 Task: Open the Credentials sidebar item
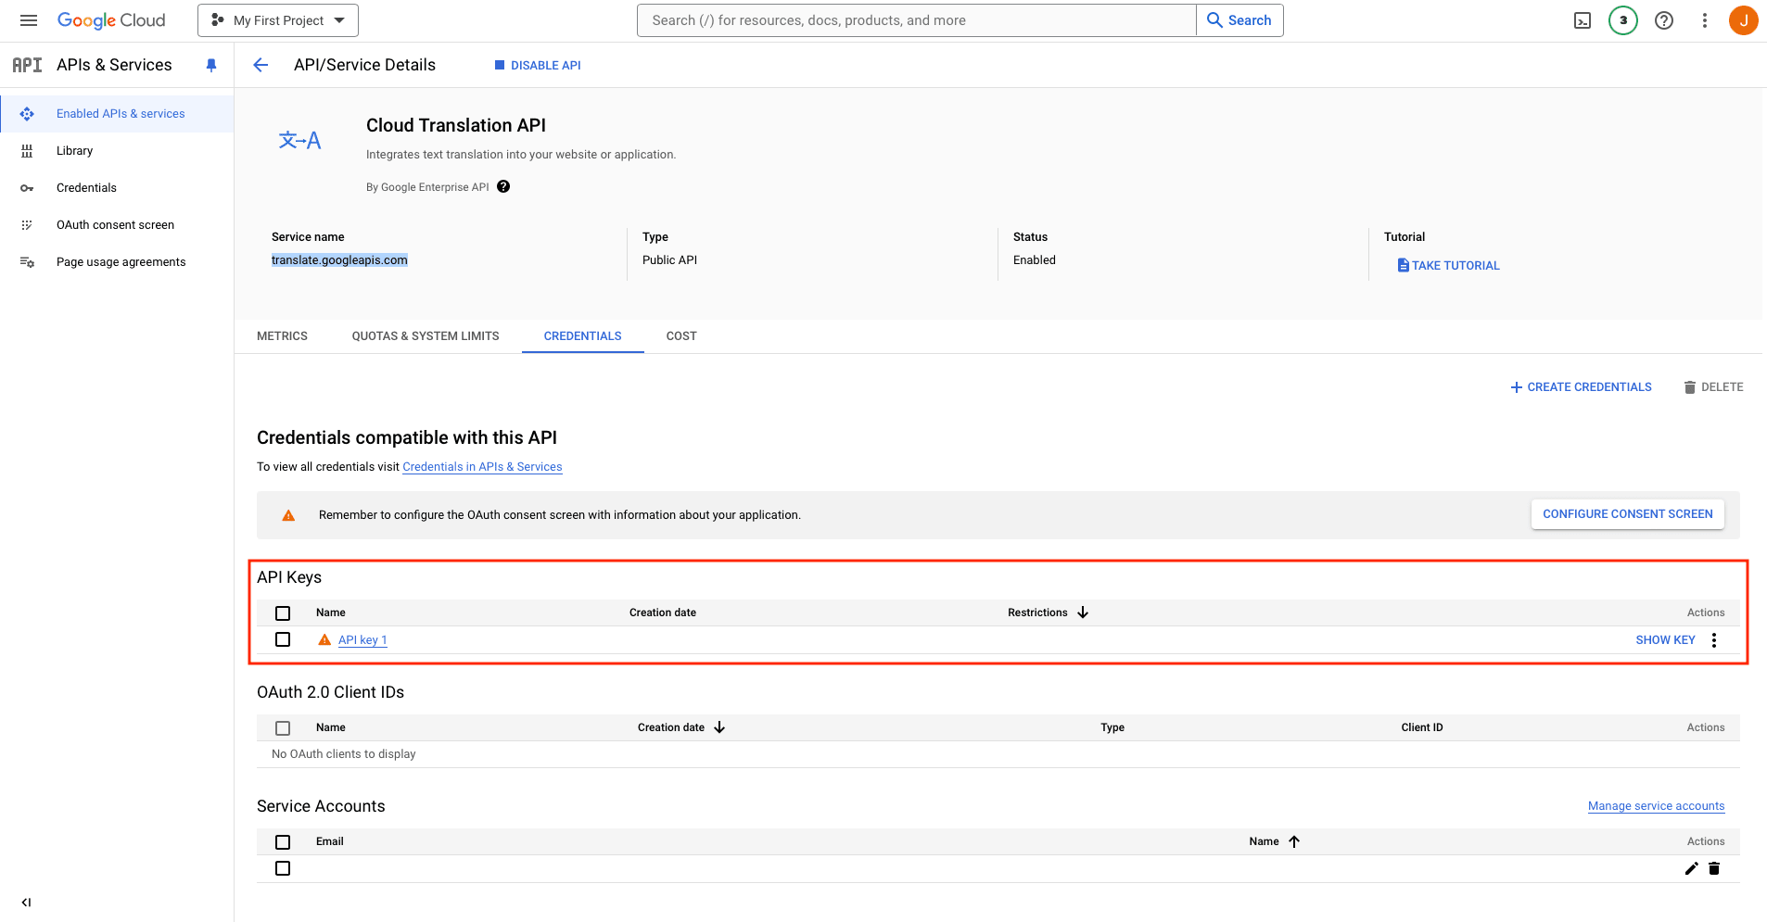point(86,187)
